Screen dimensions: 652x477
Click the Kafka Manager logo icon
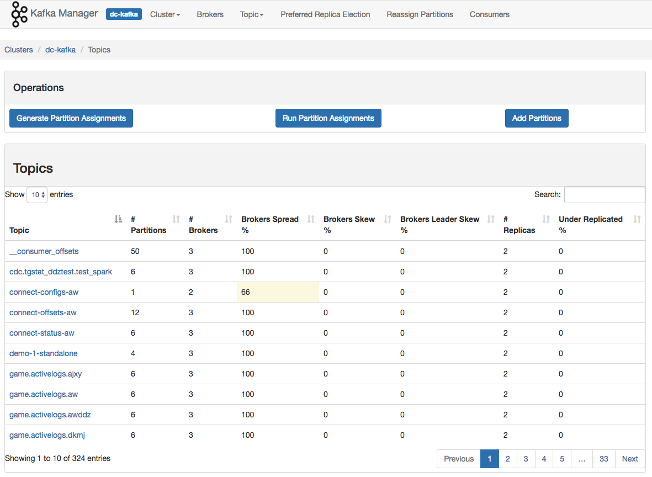19,14
